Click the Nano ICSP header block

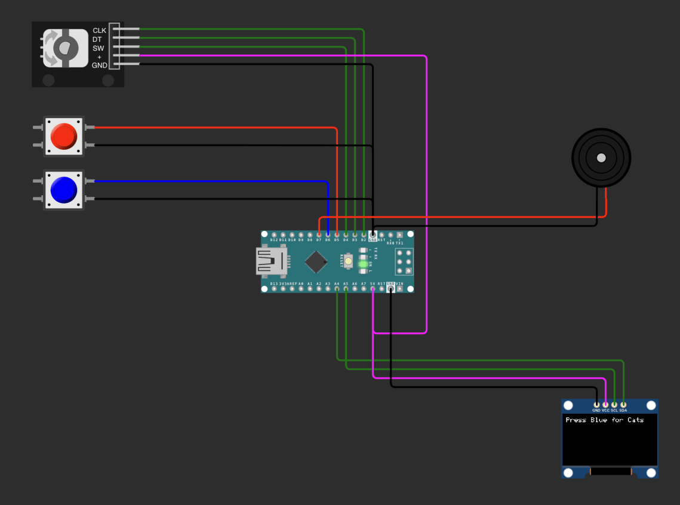[x=404, y=262]
